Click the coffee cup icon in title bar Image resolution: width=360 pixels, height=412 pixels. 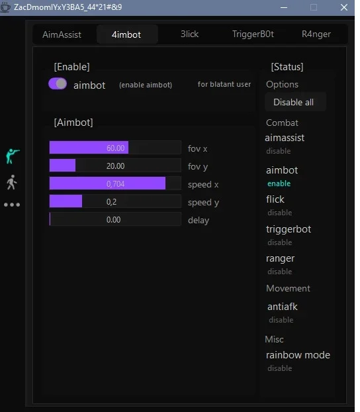pos(5,7)
